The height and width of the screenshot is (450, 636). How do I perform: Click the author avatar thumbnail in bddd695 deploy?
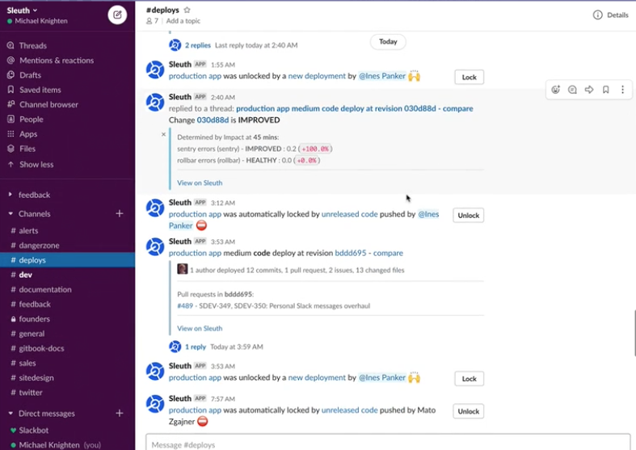182,269
